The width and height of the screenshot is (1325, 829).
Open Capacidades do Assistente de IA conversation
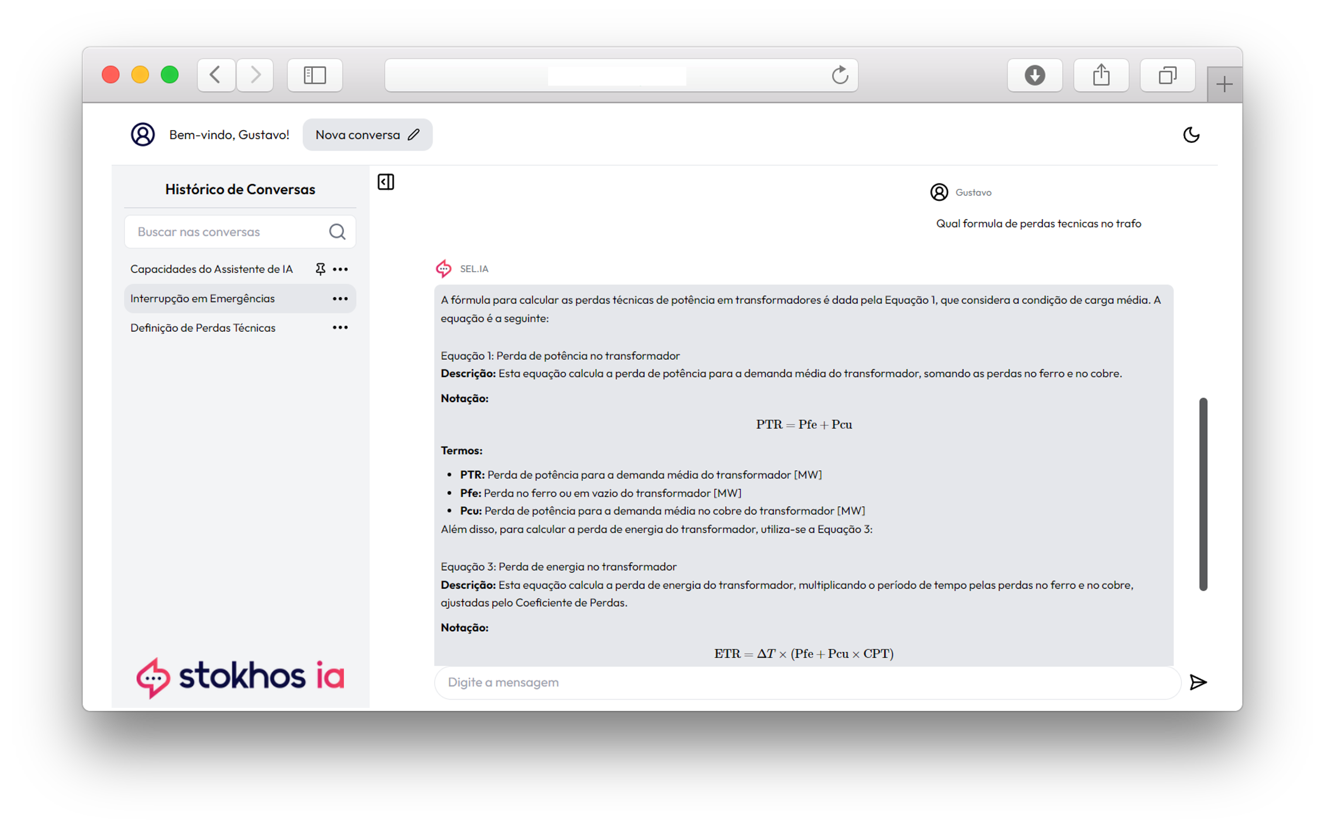tap(211, 269)
